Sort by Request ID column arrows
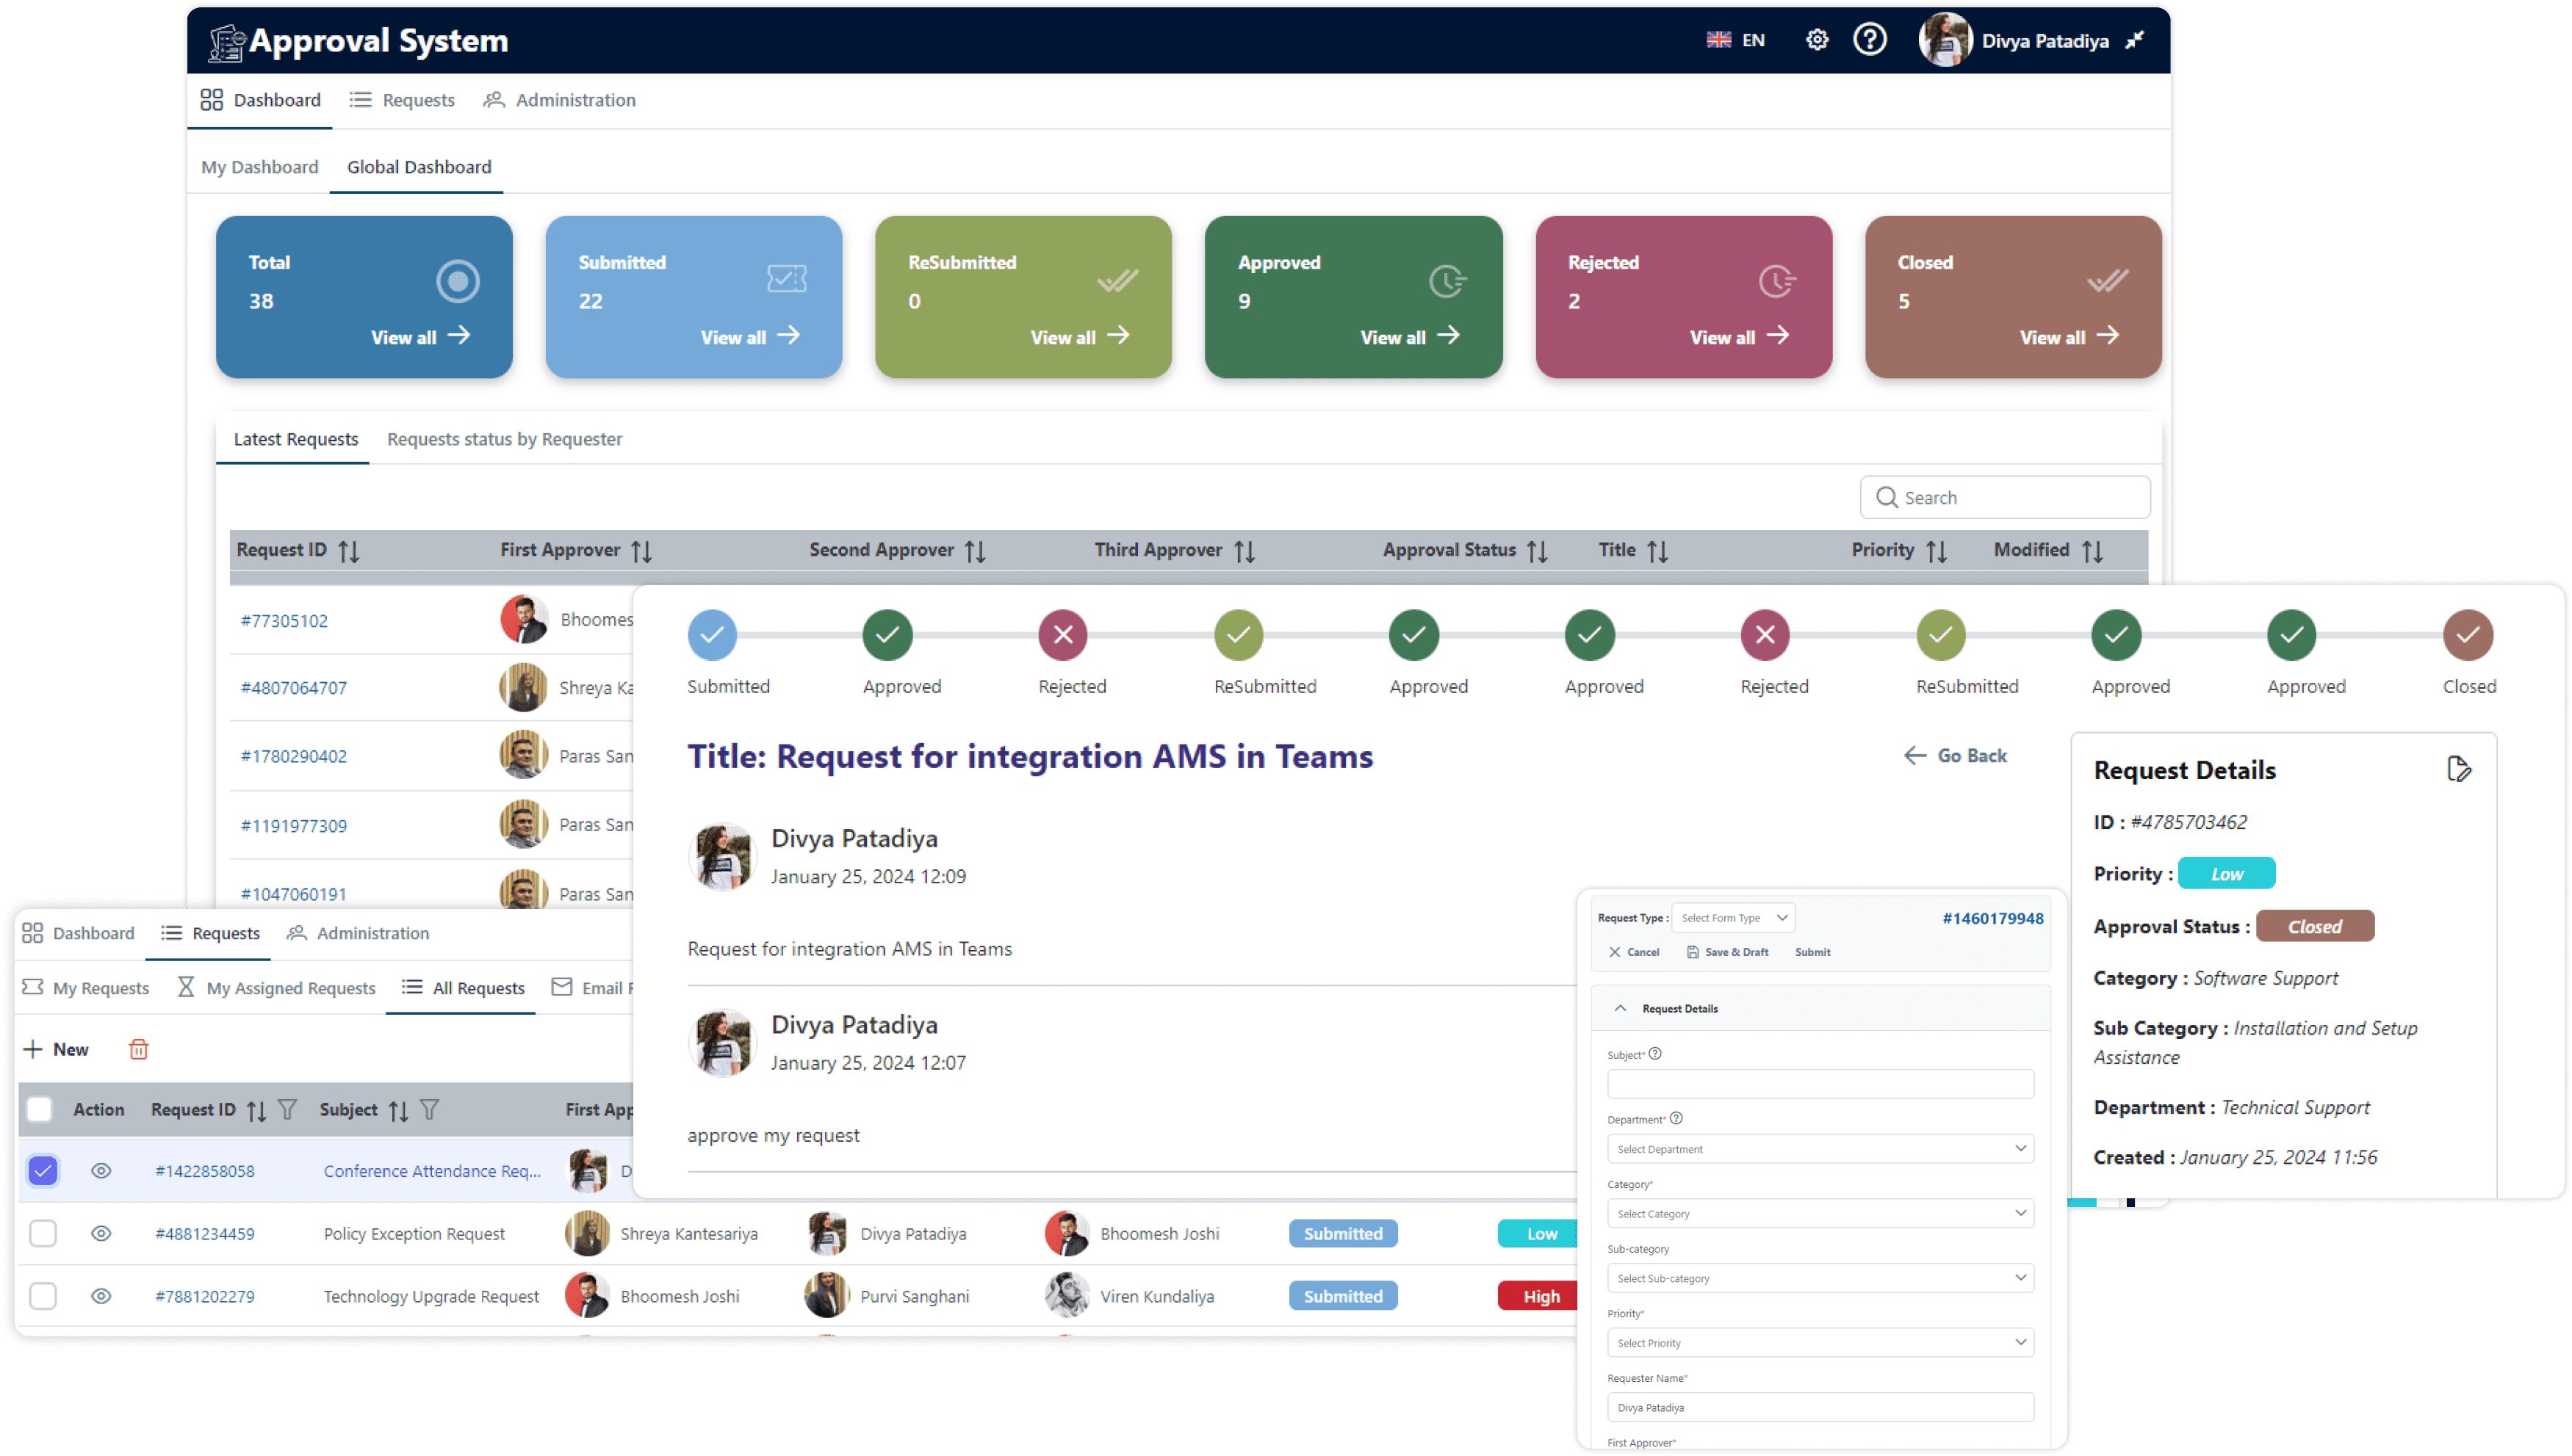 click(x=348, y=551)
